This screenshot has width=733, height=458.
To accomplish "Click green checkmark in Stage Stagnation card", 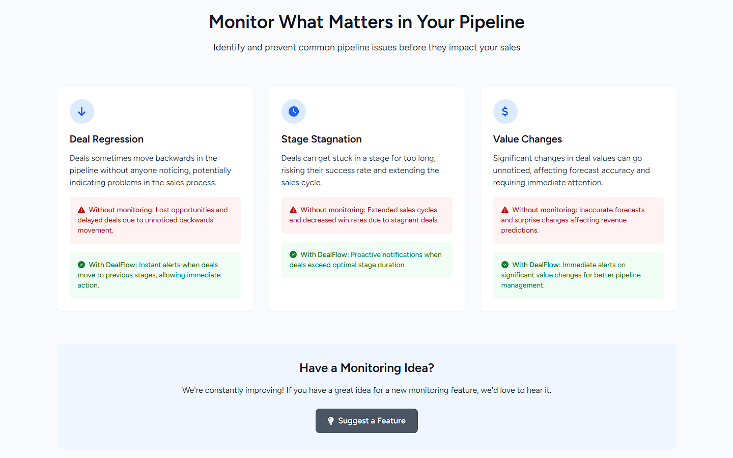I will tap(293, 254).
